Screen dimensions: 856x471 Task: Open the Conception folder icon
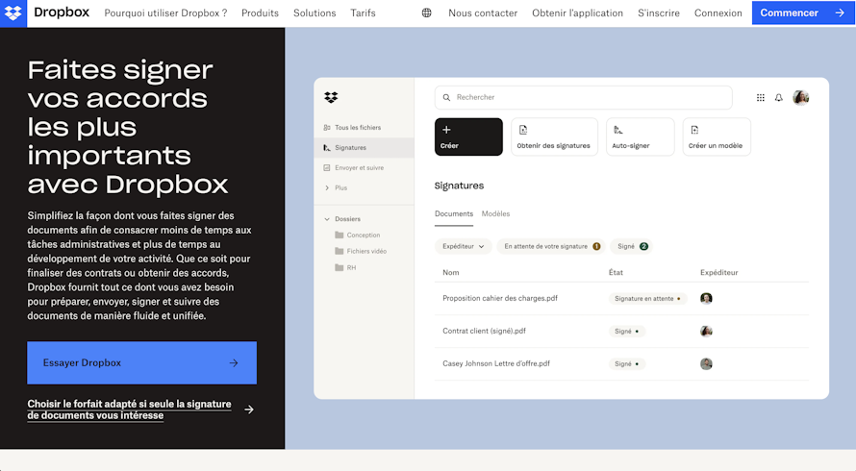[x=339, y=235]
